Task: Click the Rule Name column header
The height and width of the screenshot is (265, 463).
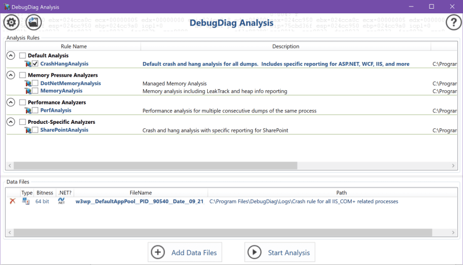Action: [74, 46]
